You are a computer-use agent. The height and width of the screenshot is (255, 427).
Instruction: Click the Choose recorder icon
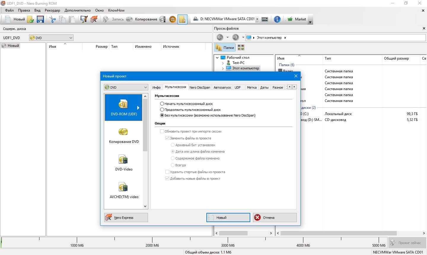pos(265,19)
